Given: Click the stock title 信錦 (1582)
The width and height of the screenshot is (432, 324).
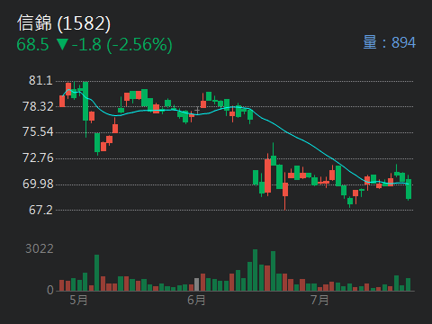Looking at the screenshot, I should [64, 23].
